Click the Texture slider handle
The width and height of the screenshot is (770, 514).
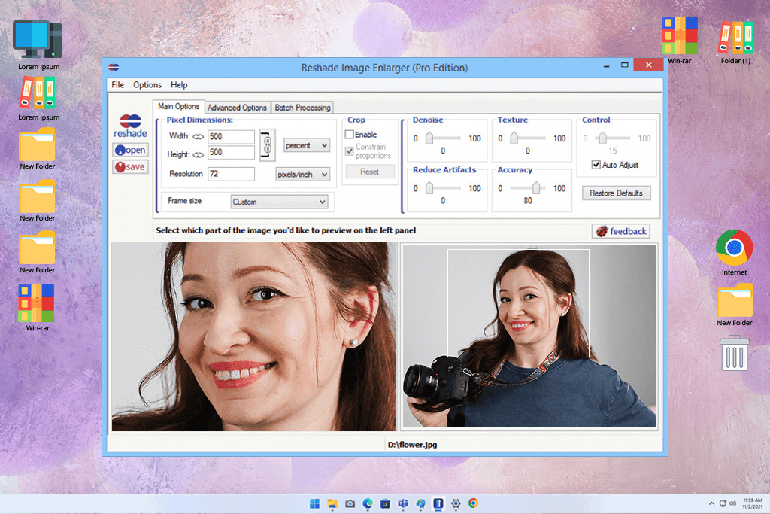514,138
